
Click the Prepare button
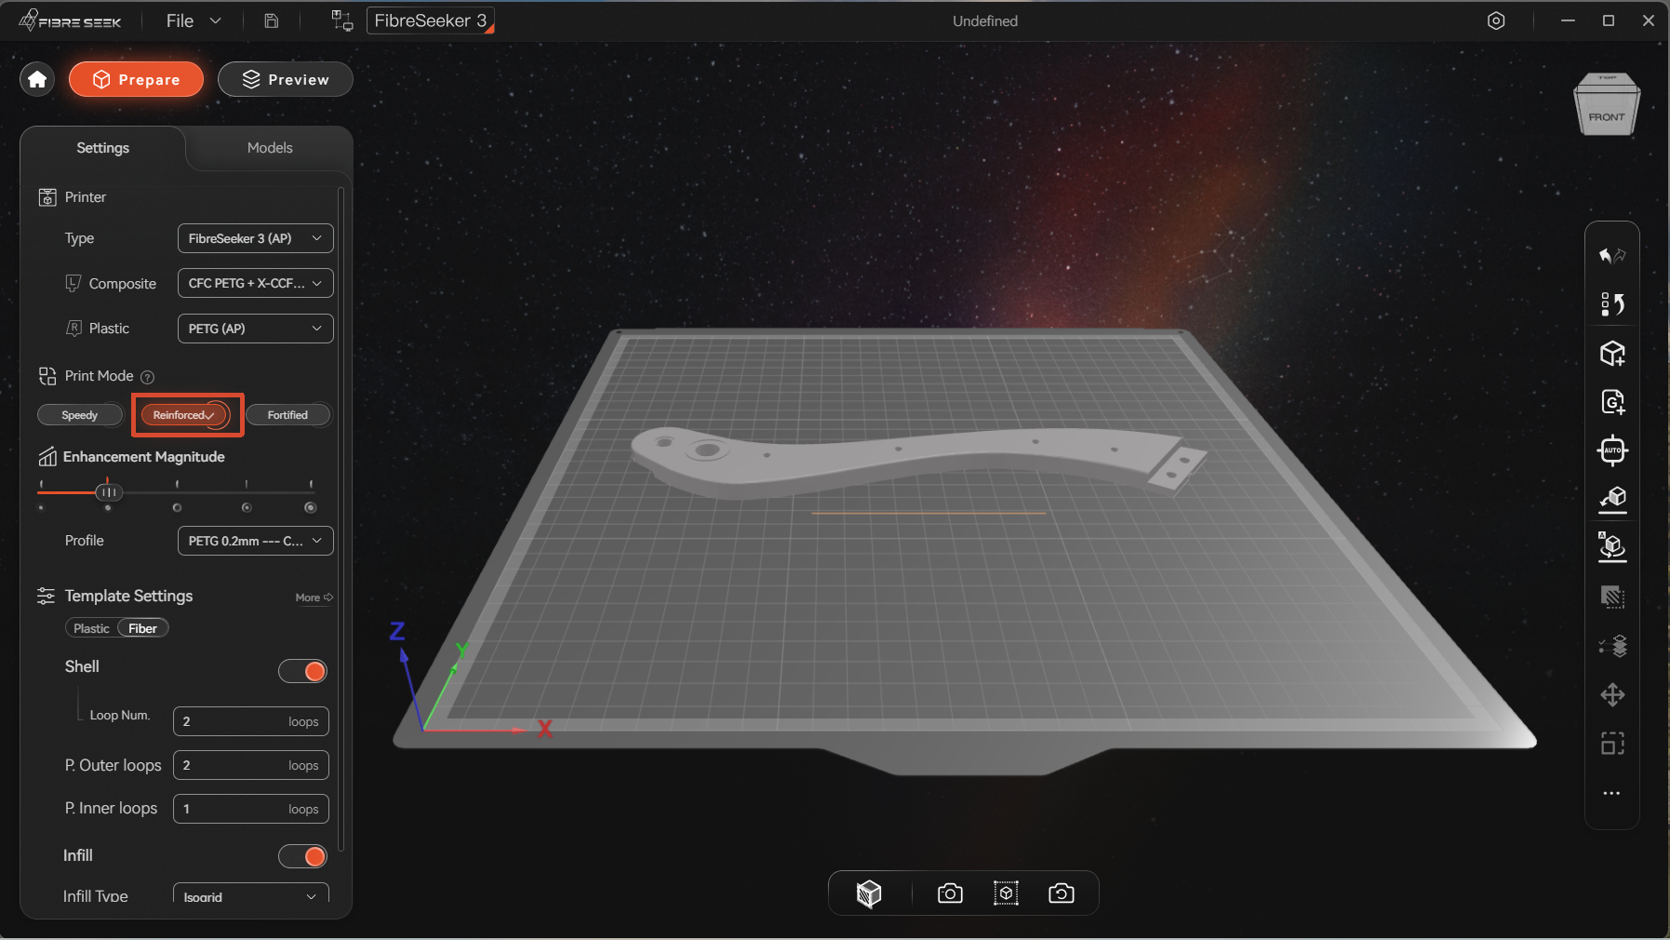(x=136, y=79)
